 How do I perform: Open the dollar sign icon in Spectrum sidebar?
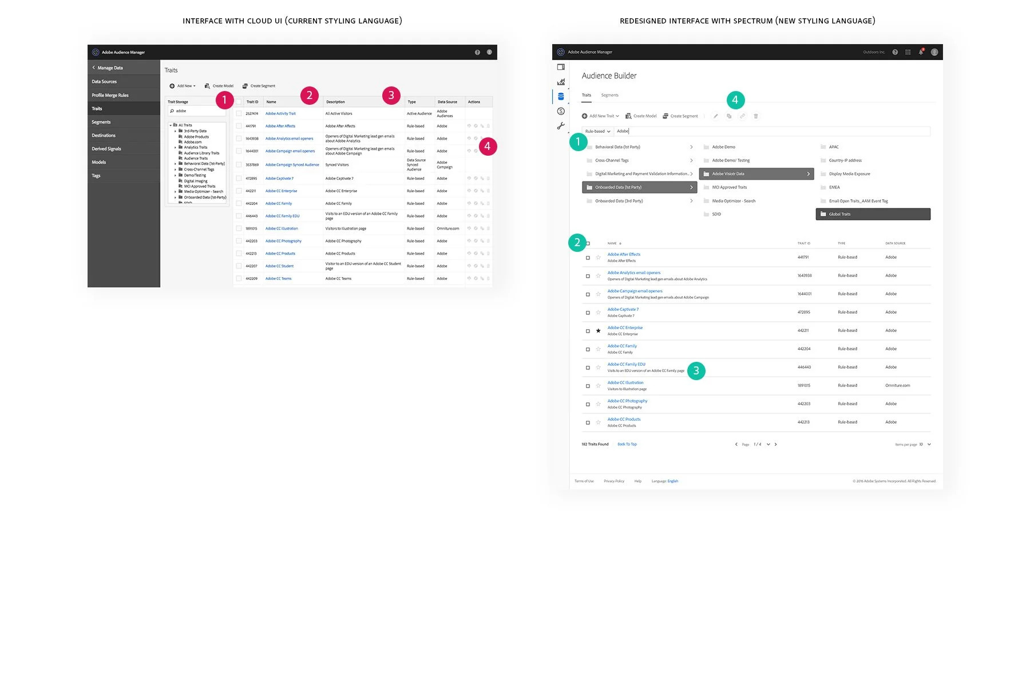pyautogui.click(x=561, y=111)
